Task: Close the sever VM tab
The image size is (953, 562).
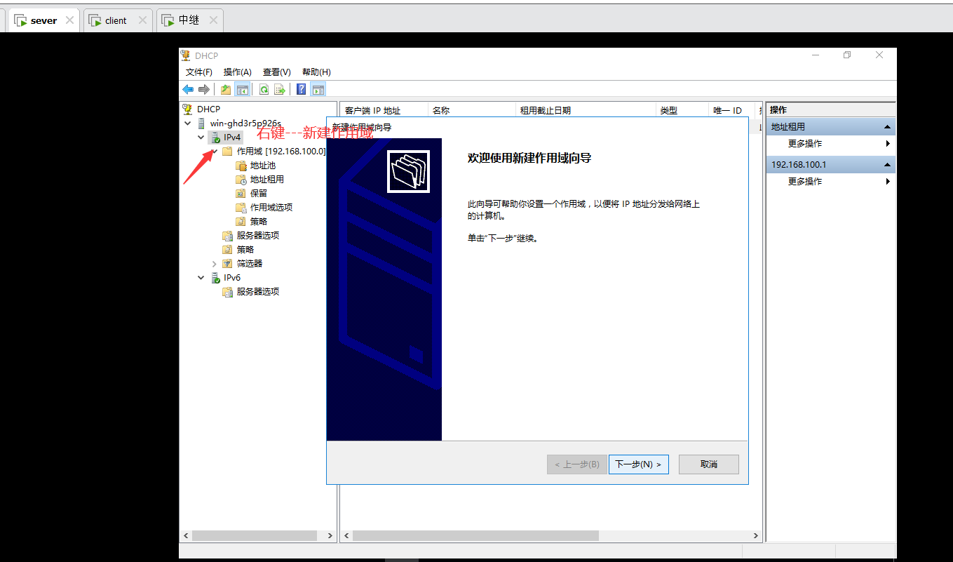Action: [x=69, y=20]
